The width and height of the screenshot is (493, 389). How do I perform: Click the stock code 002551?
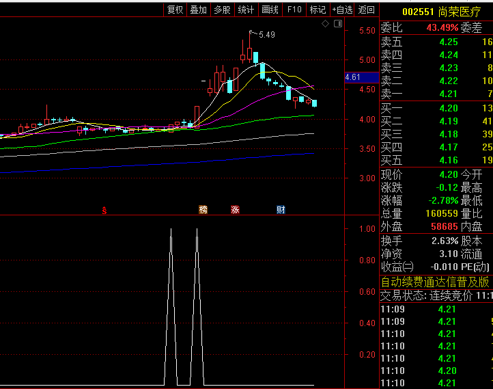(418, 12)
